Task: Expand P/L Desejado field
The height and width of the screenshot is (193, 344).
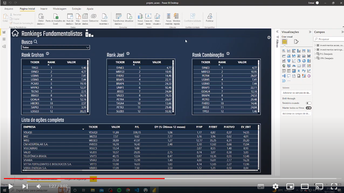Action: (x=315, y=54)
